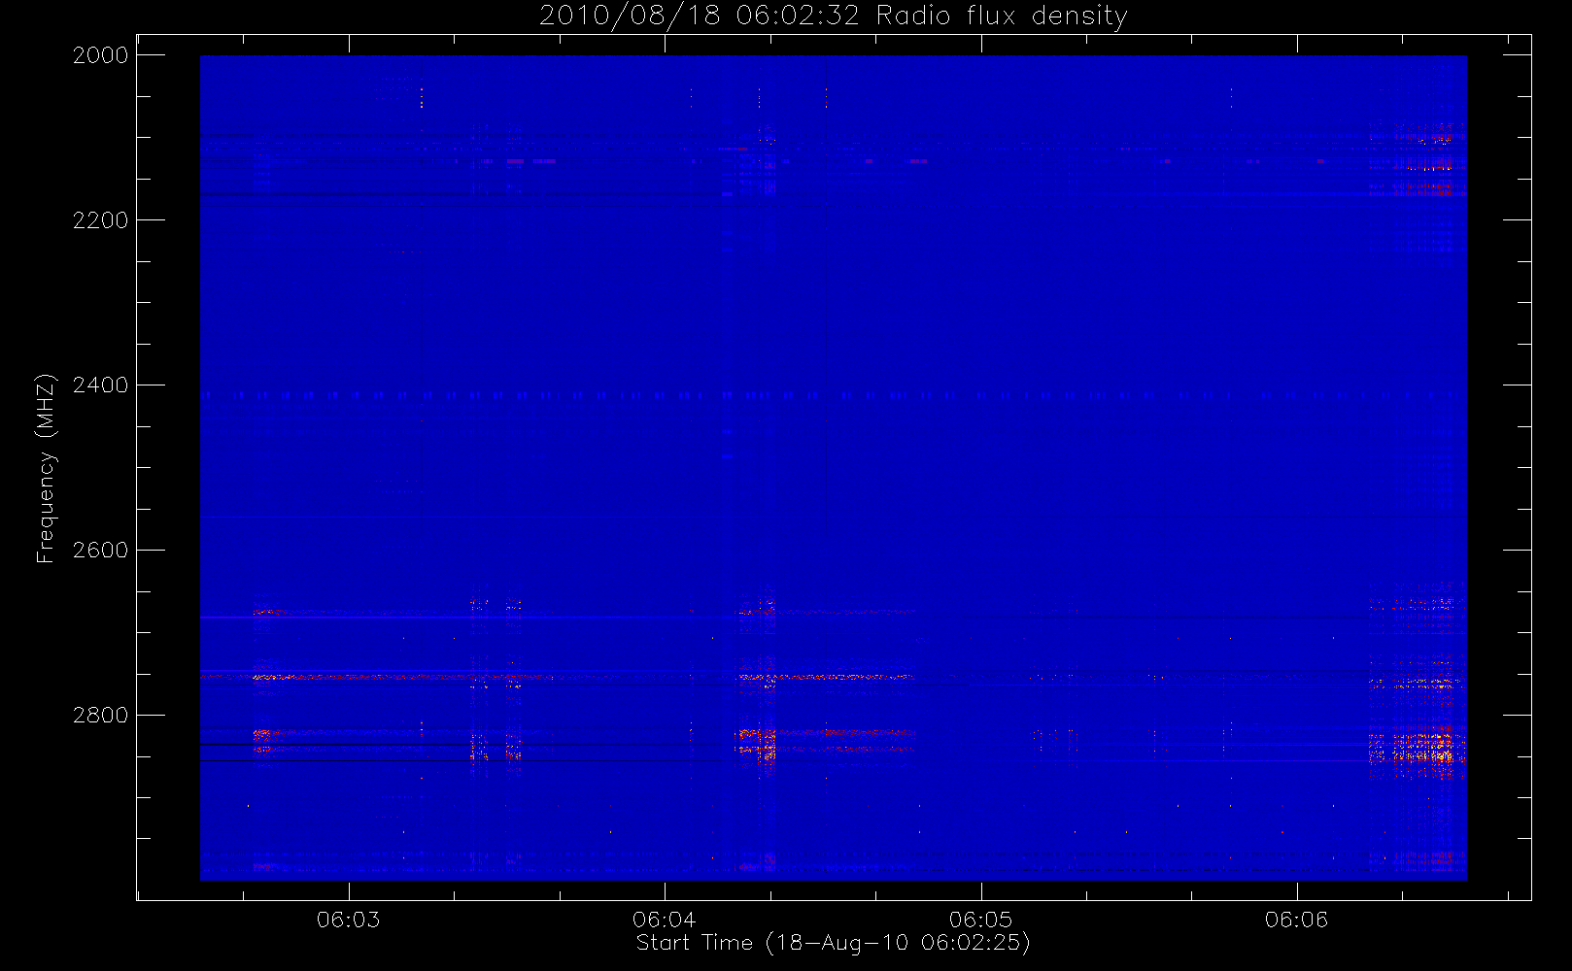Click the plot title "Radio flux density"

tap(1002, 17)
